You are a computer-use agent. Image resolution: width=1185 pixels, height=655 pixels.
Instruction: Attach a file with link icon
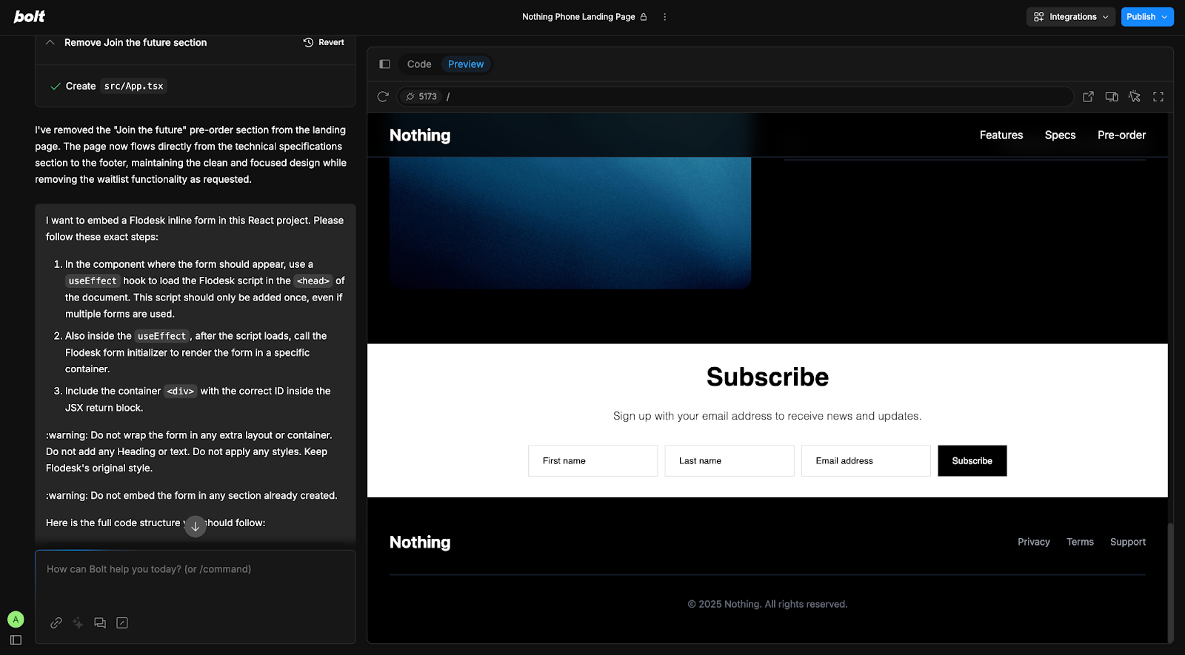point(56,623)
